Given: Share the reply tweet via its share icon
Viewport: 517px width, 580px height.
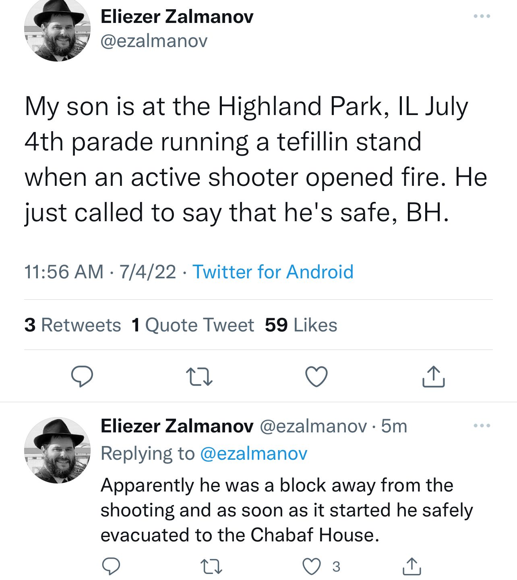Looking at the screenshot, I should pyautogui.click(x=412, y=566).
